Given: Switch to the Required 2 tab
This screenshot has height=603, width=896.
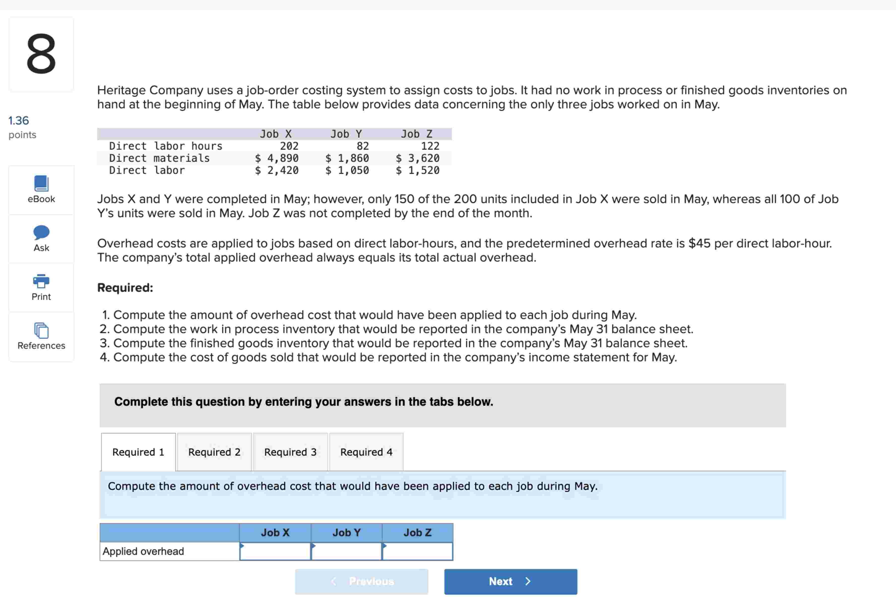Looking at the screenshot, I should pyautogui.click(x=214, y=452).
